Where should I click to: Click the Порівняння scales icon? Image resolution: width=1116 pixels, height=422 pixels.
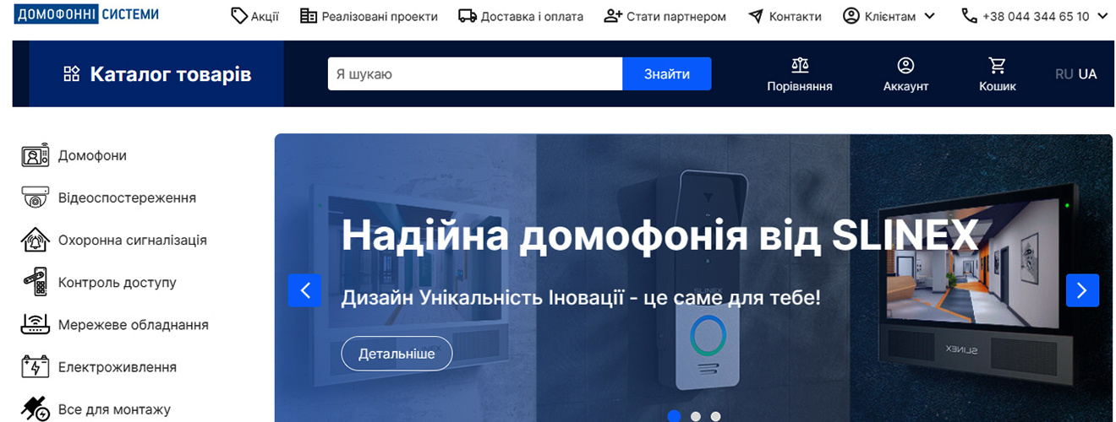(799, 65)
